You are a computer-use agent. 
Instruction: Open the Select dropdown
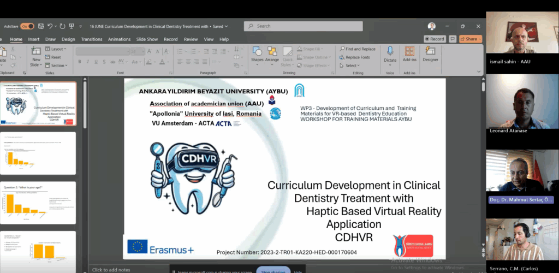pyautogui.click(x=349, y=66)
